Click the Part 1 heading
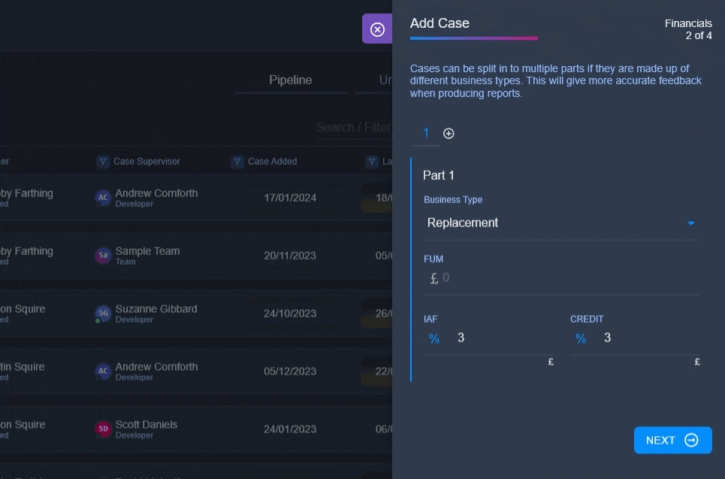This screenshot has width=725, height=479. tap(438, 175)
